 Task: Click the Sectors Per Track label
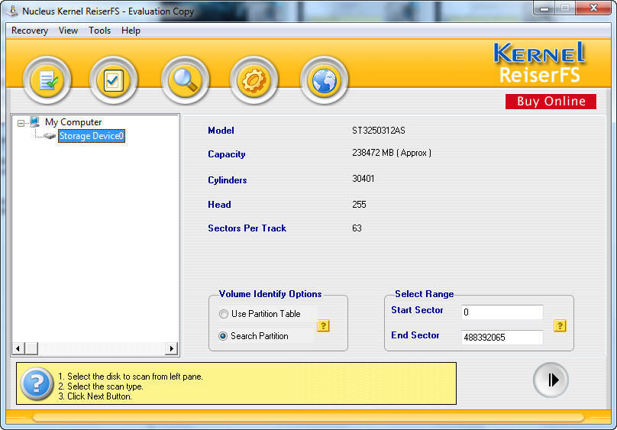tap(247, 228)
